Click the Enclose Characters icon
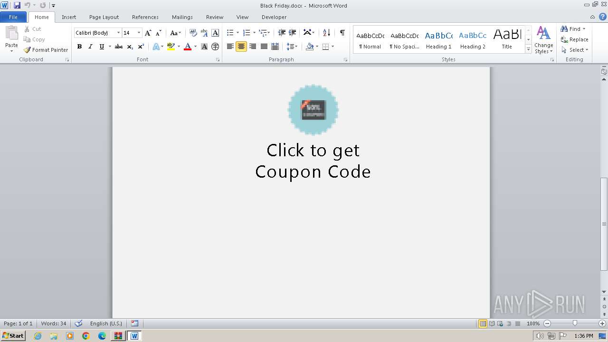Viewport: 608px width, 342px height. click(x=215, y=47)
